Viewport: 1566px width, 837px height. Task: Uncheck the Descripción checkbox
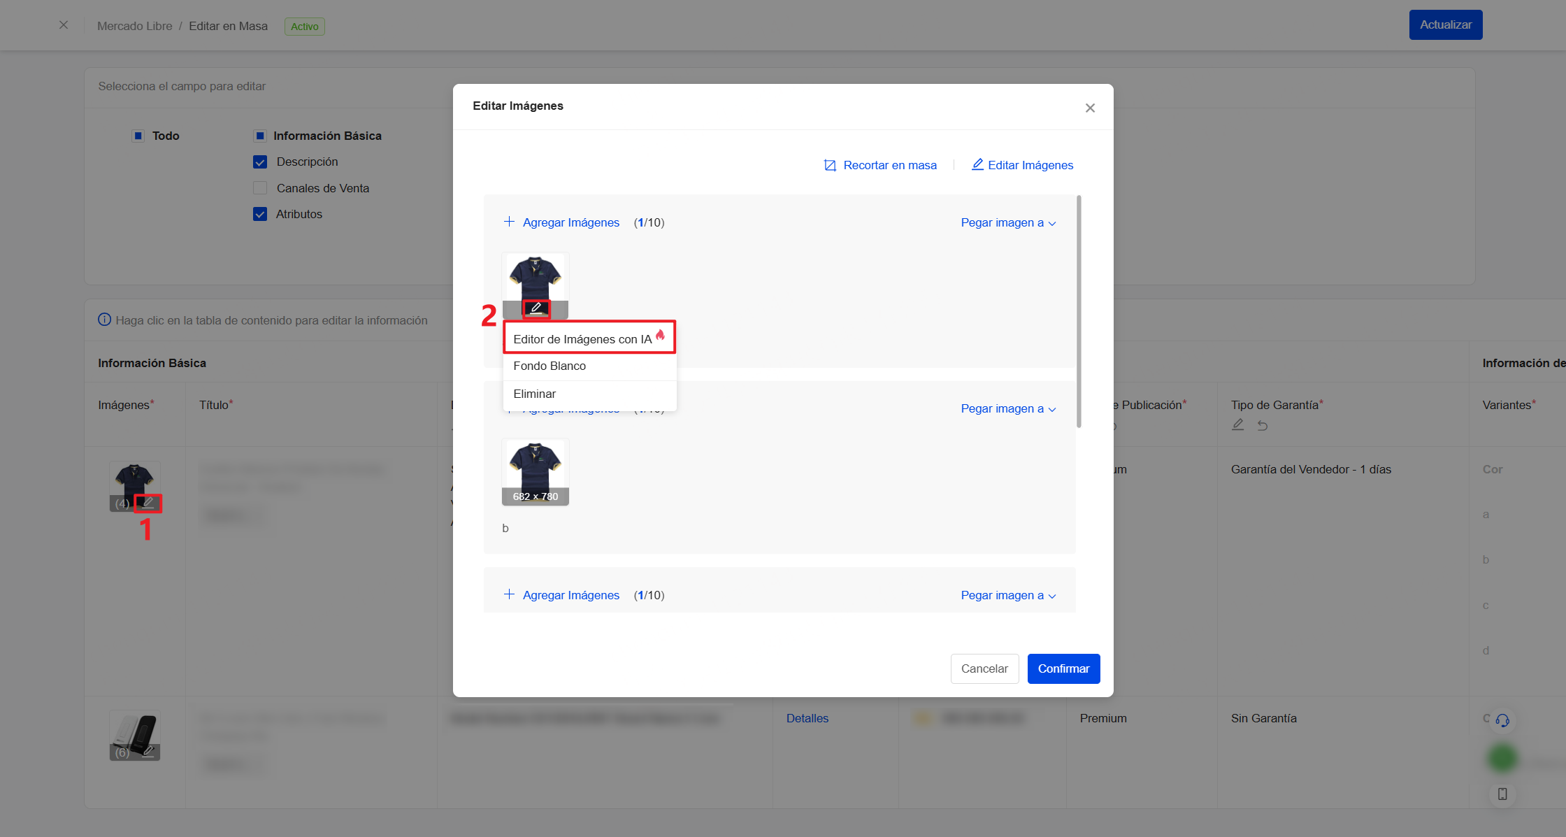[260, 162]
